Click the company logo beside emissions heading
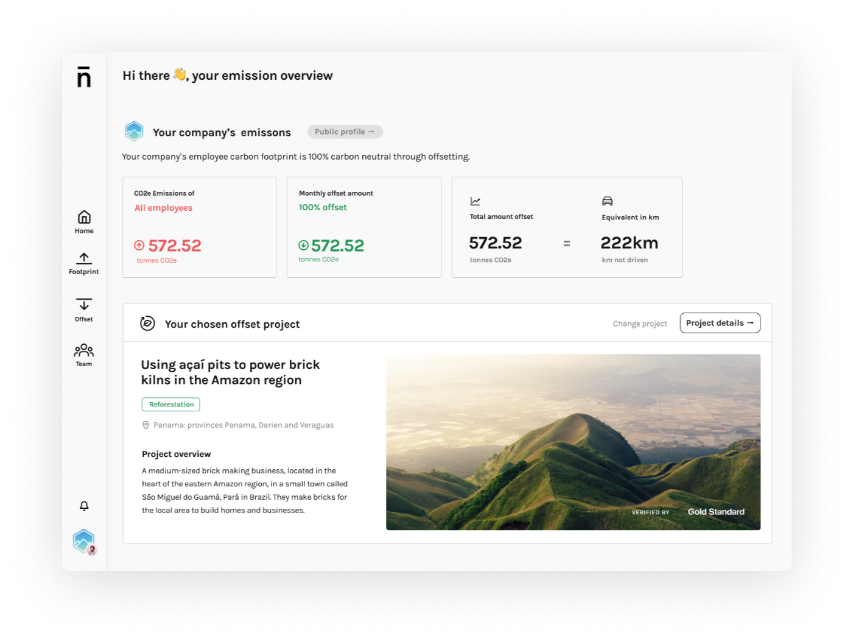 (134, 131)
